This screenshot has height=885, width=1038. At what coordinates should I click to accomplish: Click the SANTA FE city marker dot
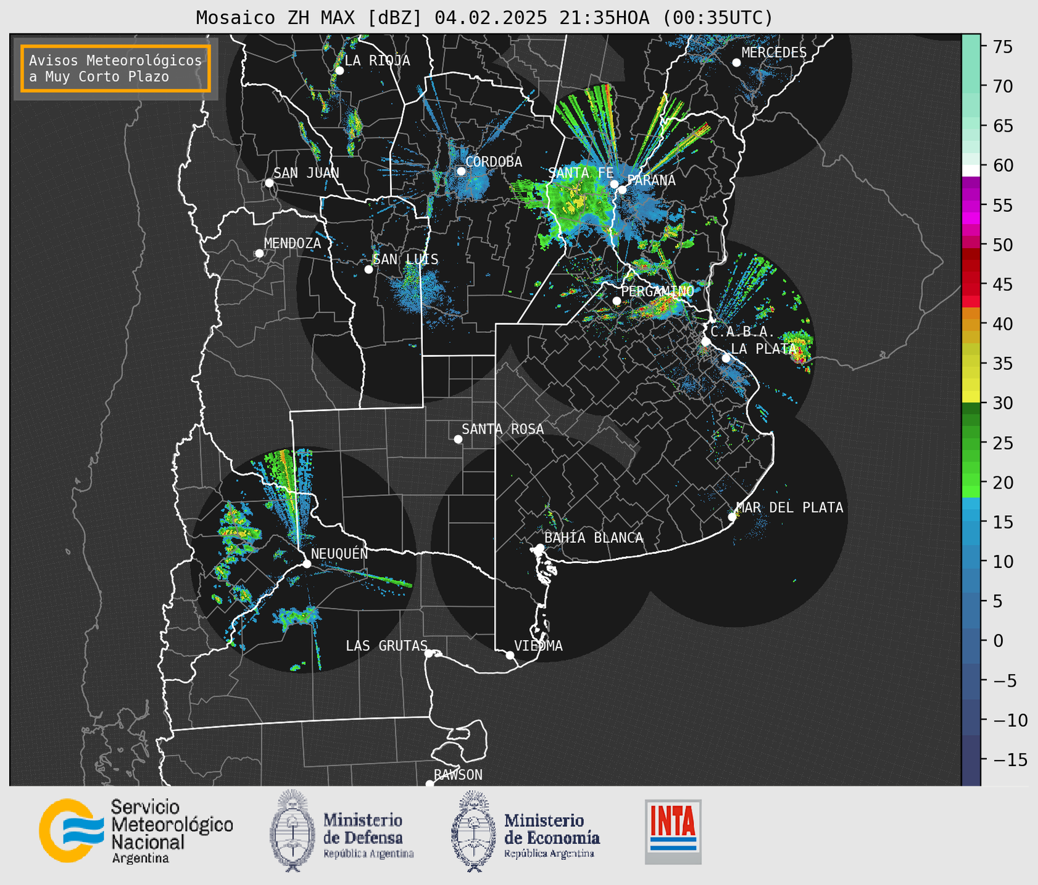pos(614,184)
